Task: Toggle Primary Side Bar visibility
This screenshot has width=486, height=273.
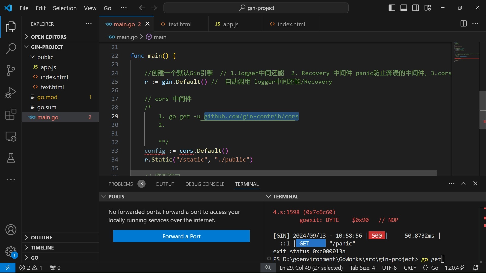Action: tap(392, 8)
